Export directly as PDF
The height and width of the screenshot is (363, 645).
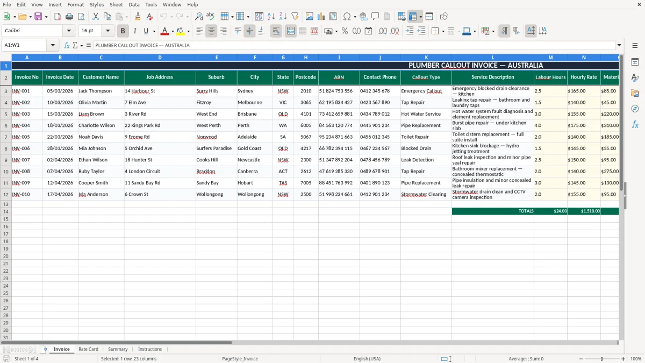[58, 17]
